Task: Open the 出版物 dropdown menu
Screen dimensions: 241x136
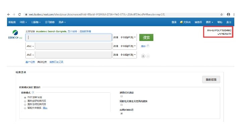Action: click(x=36, y=22)
